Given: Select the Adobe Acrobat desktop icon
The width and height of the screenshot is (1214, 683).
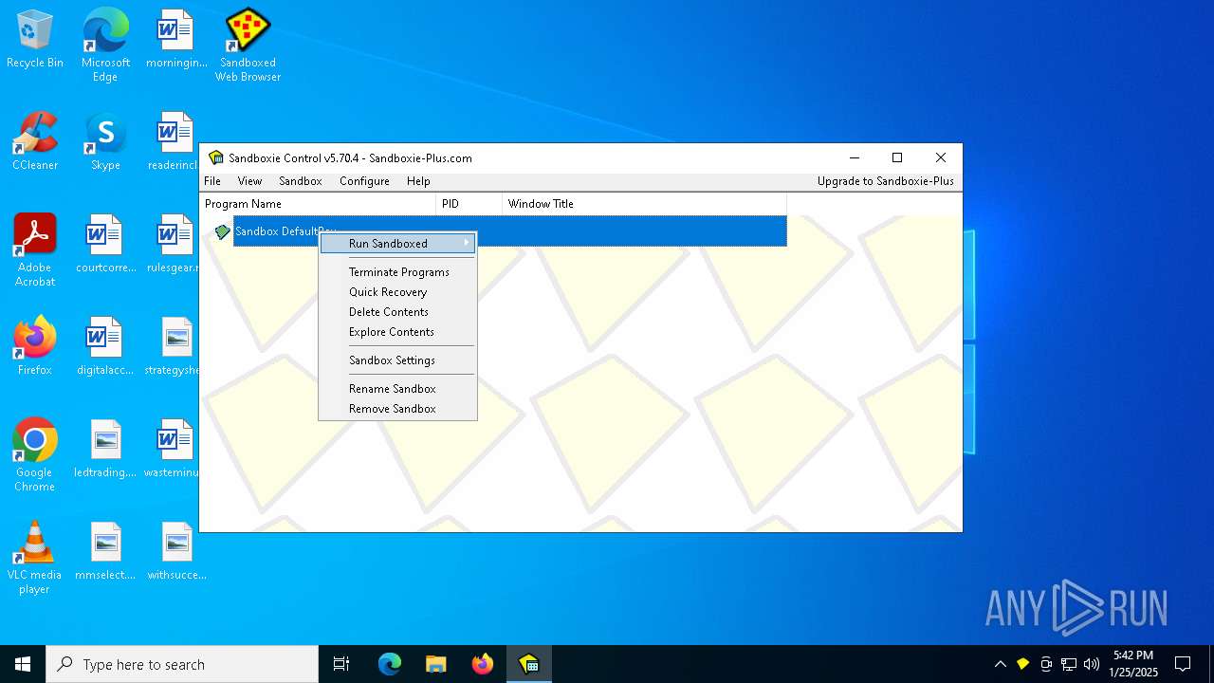Looking at the screenshot, I should point(35,250).
